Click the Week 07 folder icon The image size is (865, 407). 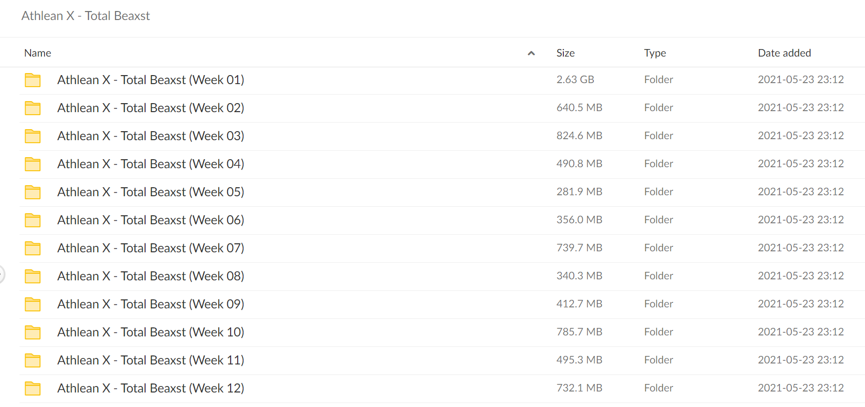(x=33, y=248)
